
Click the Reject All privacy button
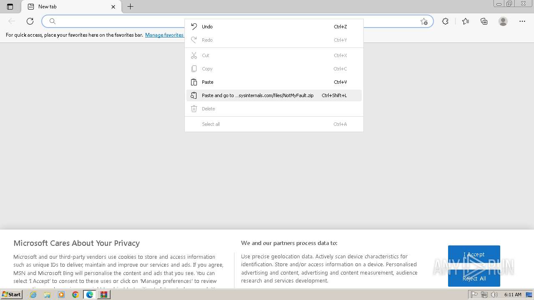click(x=474, y=278)
